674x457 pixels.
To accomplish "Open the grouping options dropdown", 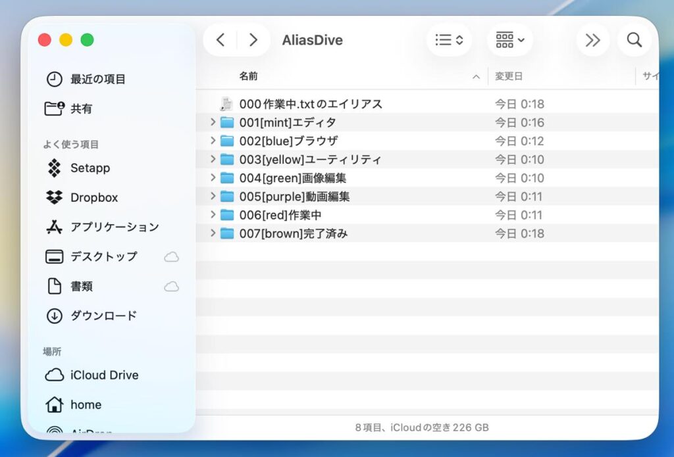I will click(x=510, y=40).
